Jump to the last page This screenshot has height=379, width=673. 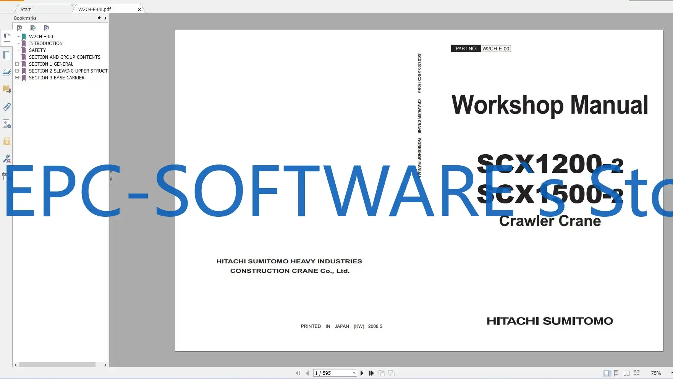(x=371, y=373)
